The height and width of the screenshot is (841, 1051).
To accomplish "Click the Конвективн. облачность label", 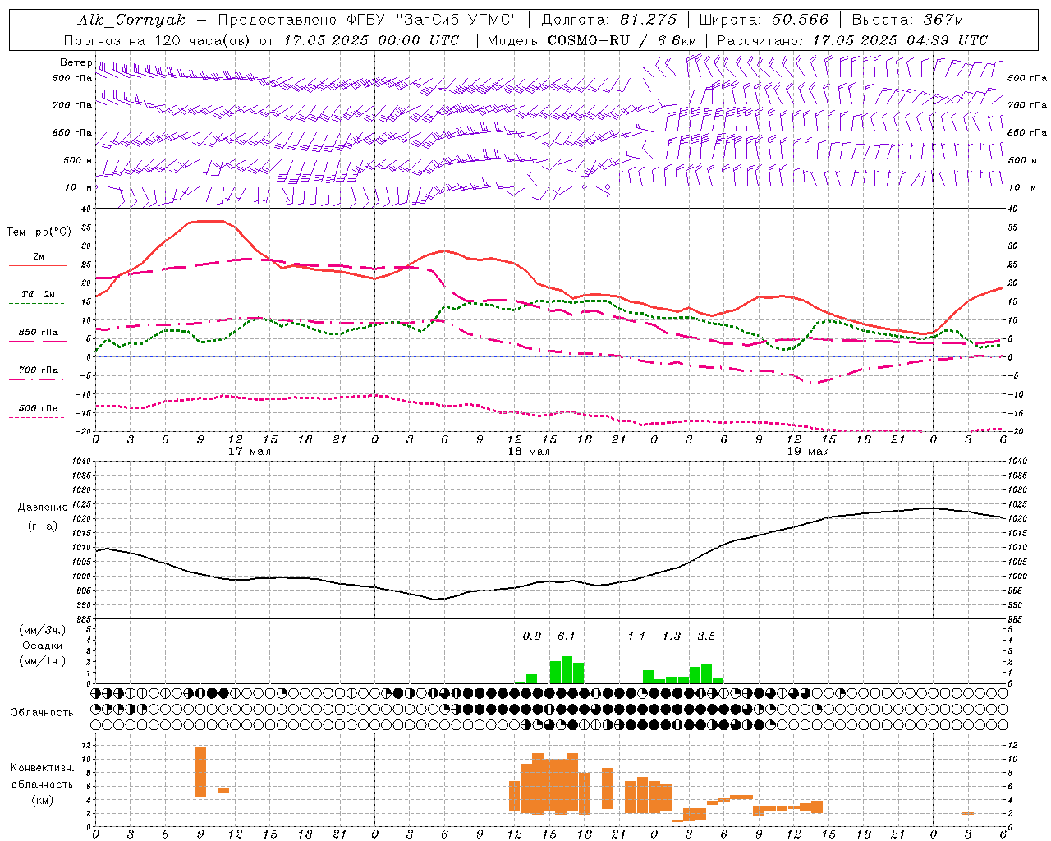I will [x=42, y=776].
